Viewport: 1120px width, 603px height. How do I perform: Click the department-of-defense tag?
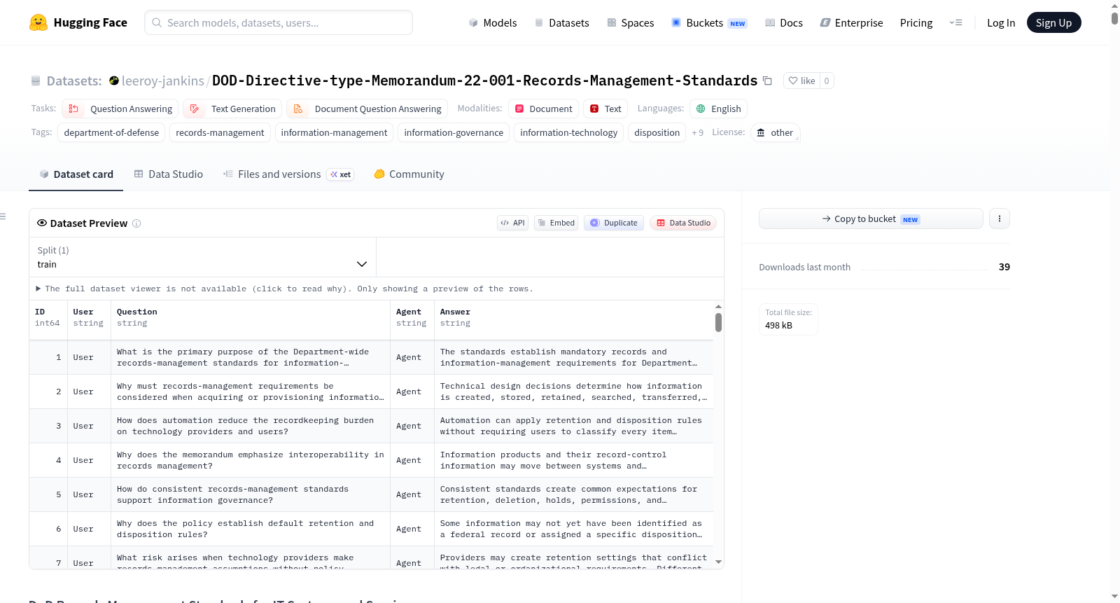point(111,132)
